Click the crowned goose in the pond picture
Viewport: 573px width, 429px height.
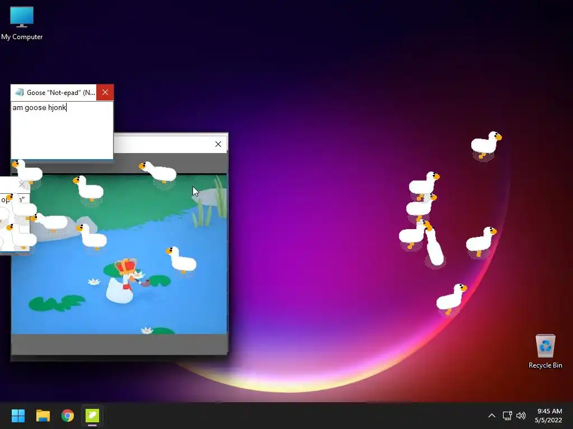pos(123,280)
